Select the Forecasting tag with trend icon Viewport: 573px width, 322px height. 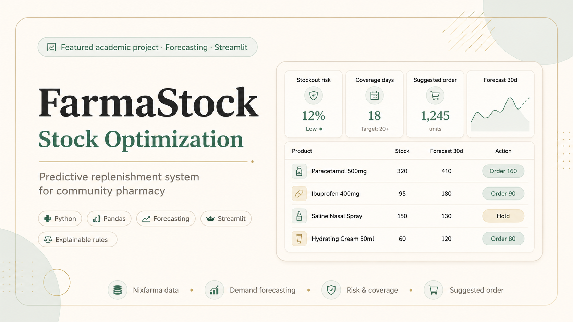coord(166,219)
